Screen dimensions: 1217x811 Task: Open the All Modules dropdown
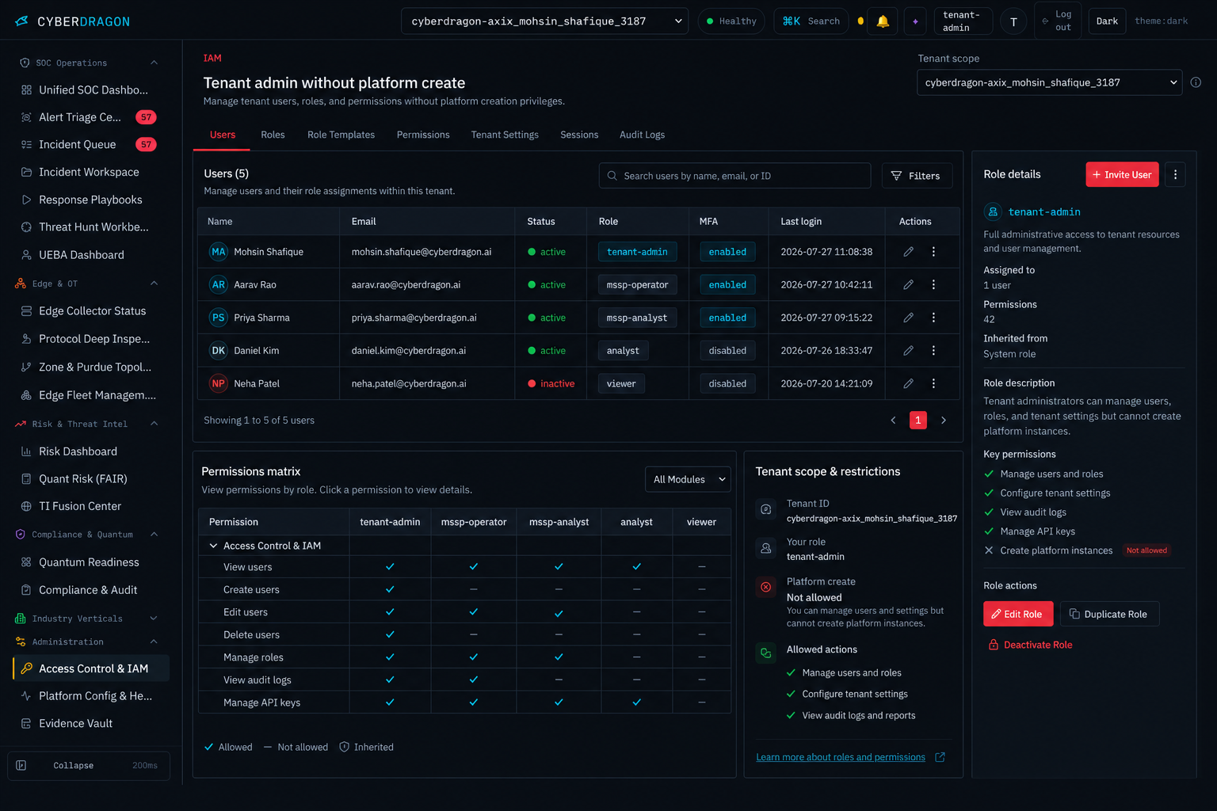[x=688, y=479]
